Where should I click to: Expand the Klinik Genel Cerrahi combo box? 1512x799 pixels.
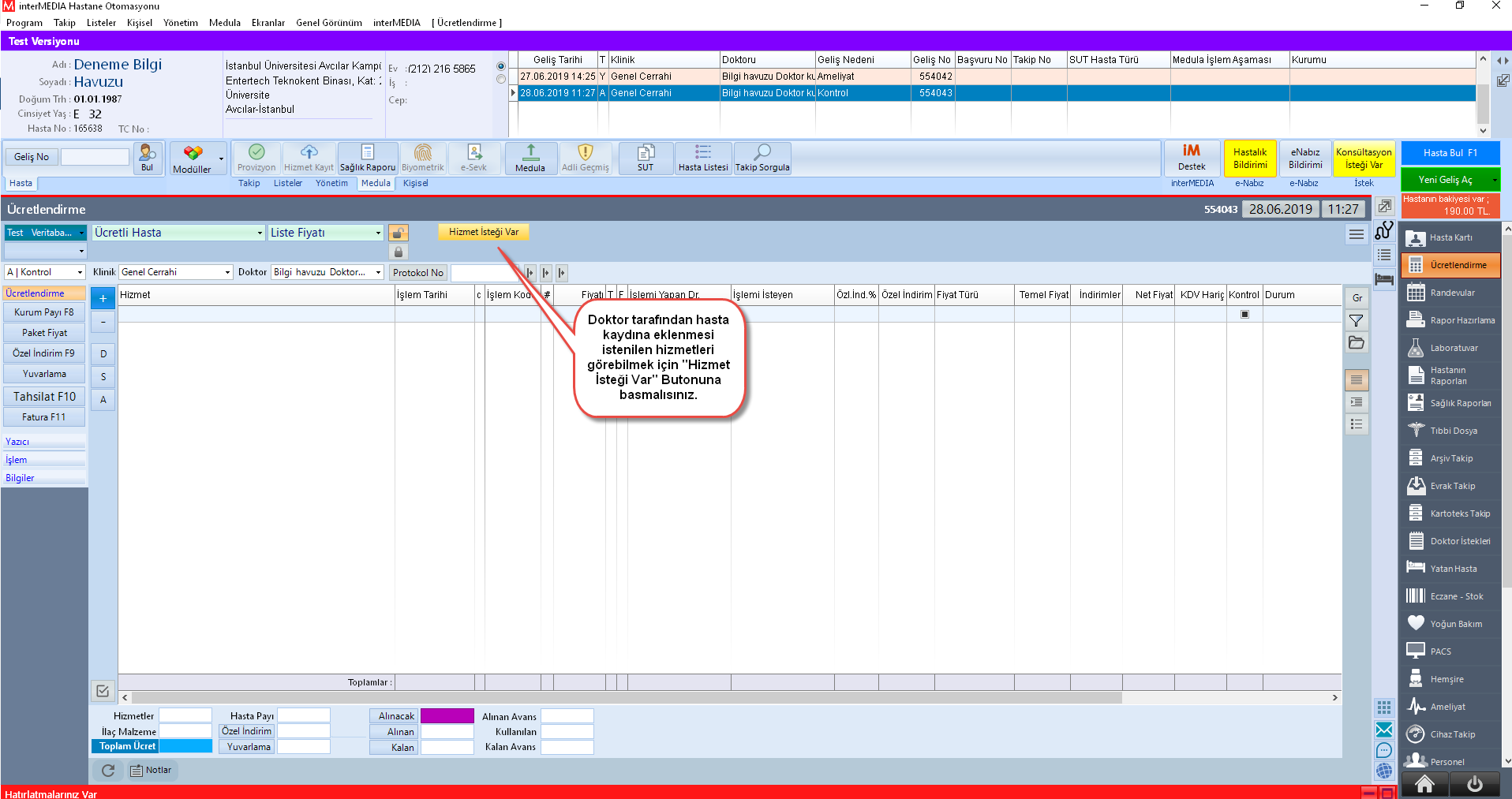tap(227, 272)
